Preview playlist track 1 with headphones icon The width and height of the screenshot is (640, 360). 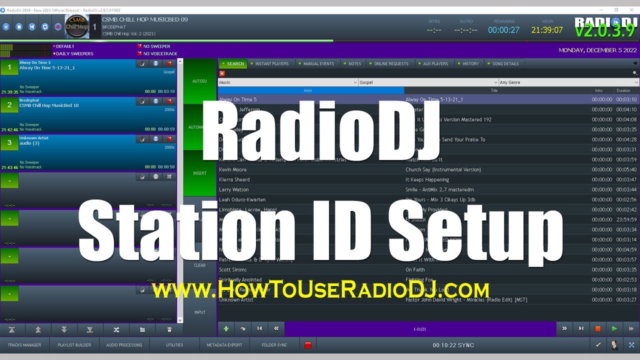click(x=142, y=63)
